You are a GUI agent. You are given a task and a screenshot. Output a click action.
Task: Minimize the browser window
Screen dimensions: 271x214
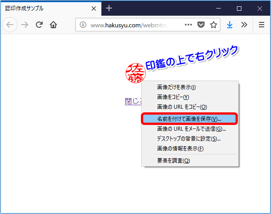pos(219,9)
